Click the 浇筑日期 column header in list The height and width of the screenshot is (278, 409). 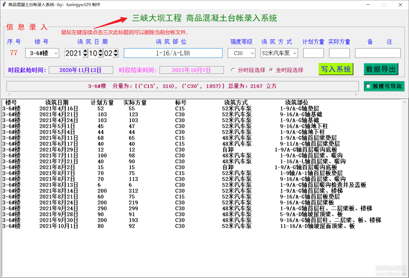point(57,103)
